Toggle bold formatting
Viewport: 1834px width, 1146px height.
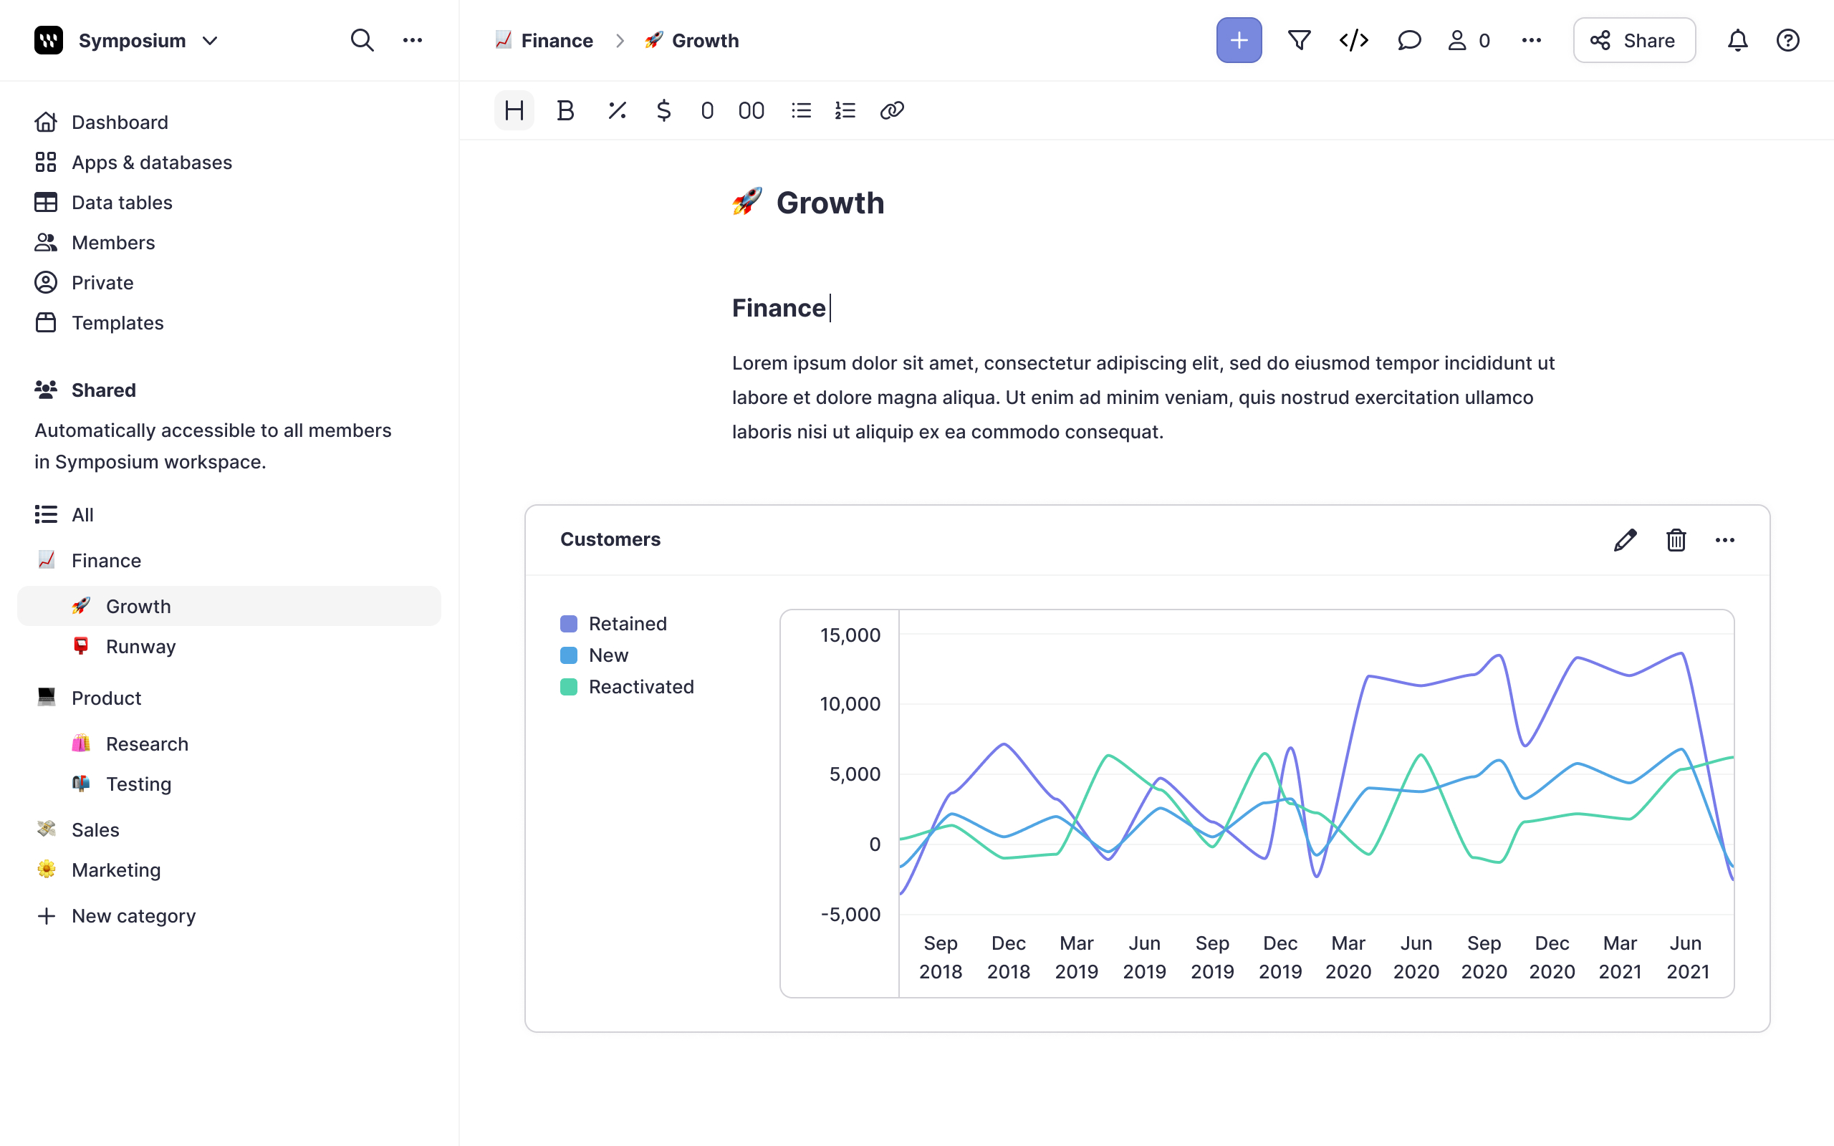click(x=565, y=110)
